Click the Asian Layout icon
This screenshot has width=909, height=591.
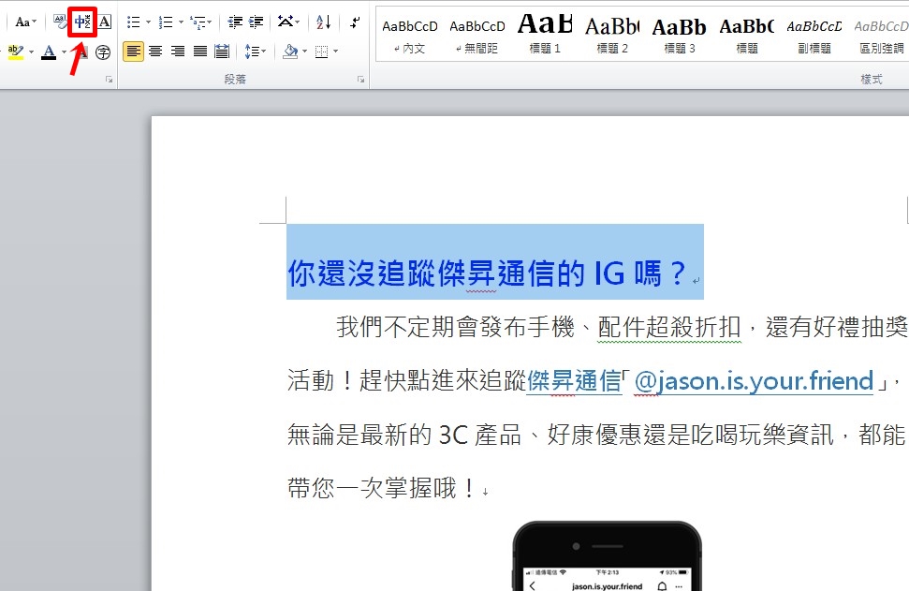point(286,20)
